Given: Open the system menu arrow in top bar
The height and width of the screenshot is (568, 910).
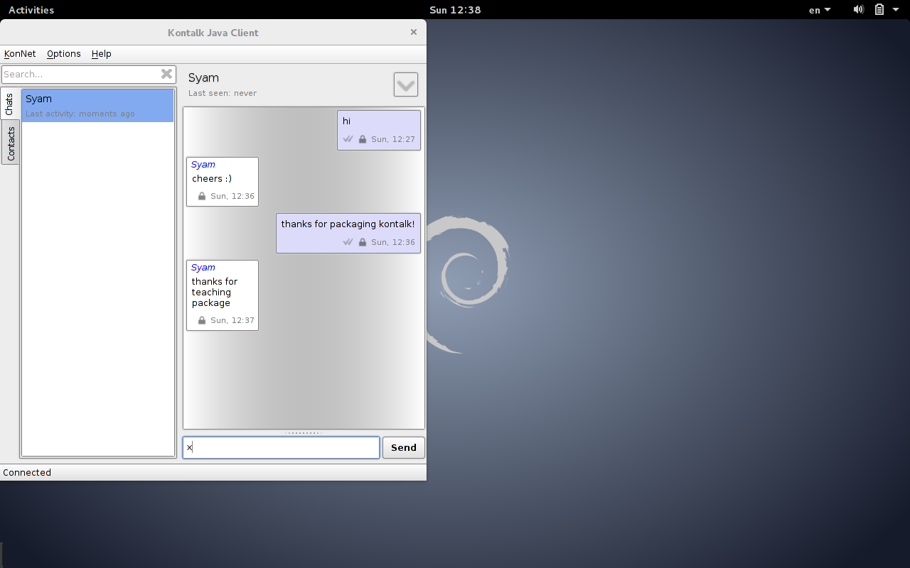Looking at the screenshot, I should pyautogui.click(x=896, y=10).
